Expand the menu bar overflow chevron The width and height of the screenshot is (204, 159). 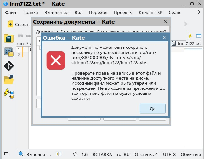[199, 12]
